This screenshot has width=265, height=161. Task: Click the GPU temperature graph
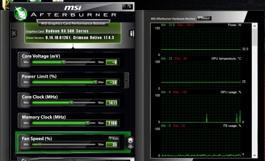(201, 75)
